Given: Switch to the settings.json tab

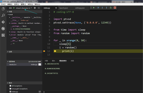Looking at the screenshot, I should (80, 8).
